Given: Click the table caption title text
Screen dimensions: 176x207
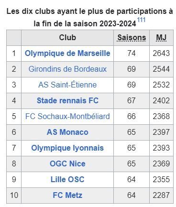Looking at the screenshot, I should [x=89, y=18].
